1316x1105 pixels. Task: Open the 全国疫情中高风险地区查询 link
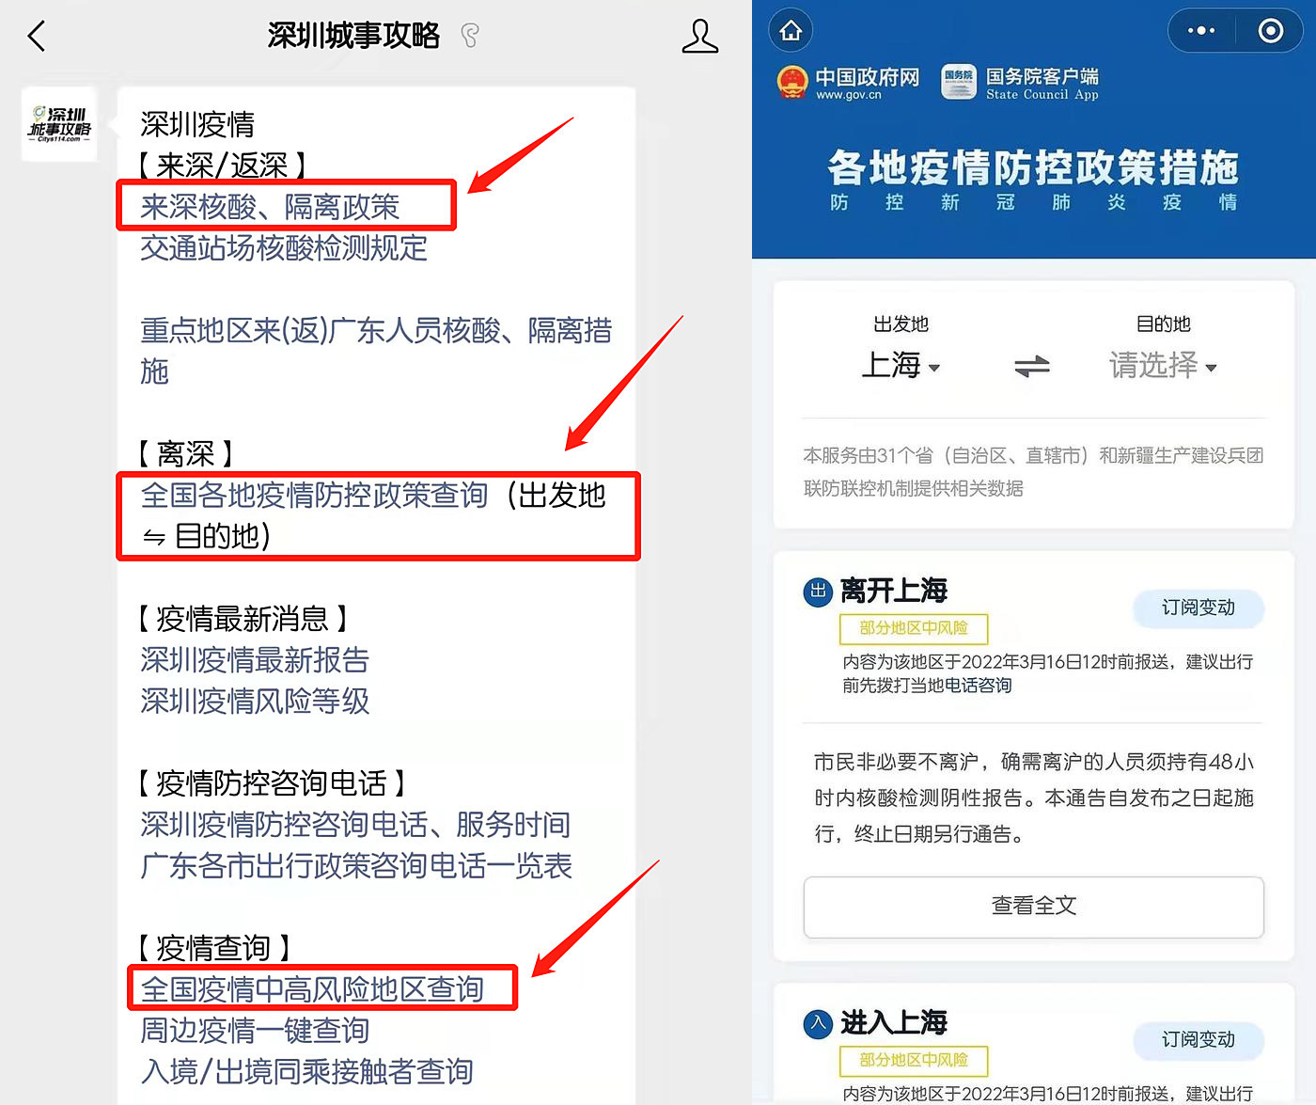coord(312,988)
